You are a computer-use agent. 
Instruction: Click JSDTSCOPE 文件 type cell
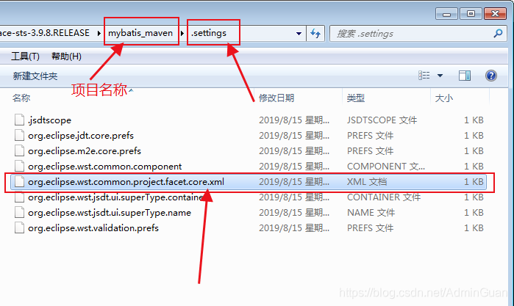pyautogui.click(x=382, y=120)
